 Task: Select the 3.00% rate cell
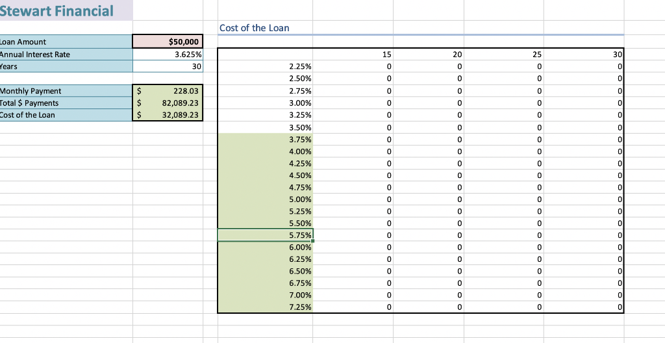tap(266, 103)
